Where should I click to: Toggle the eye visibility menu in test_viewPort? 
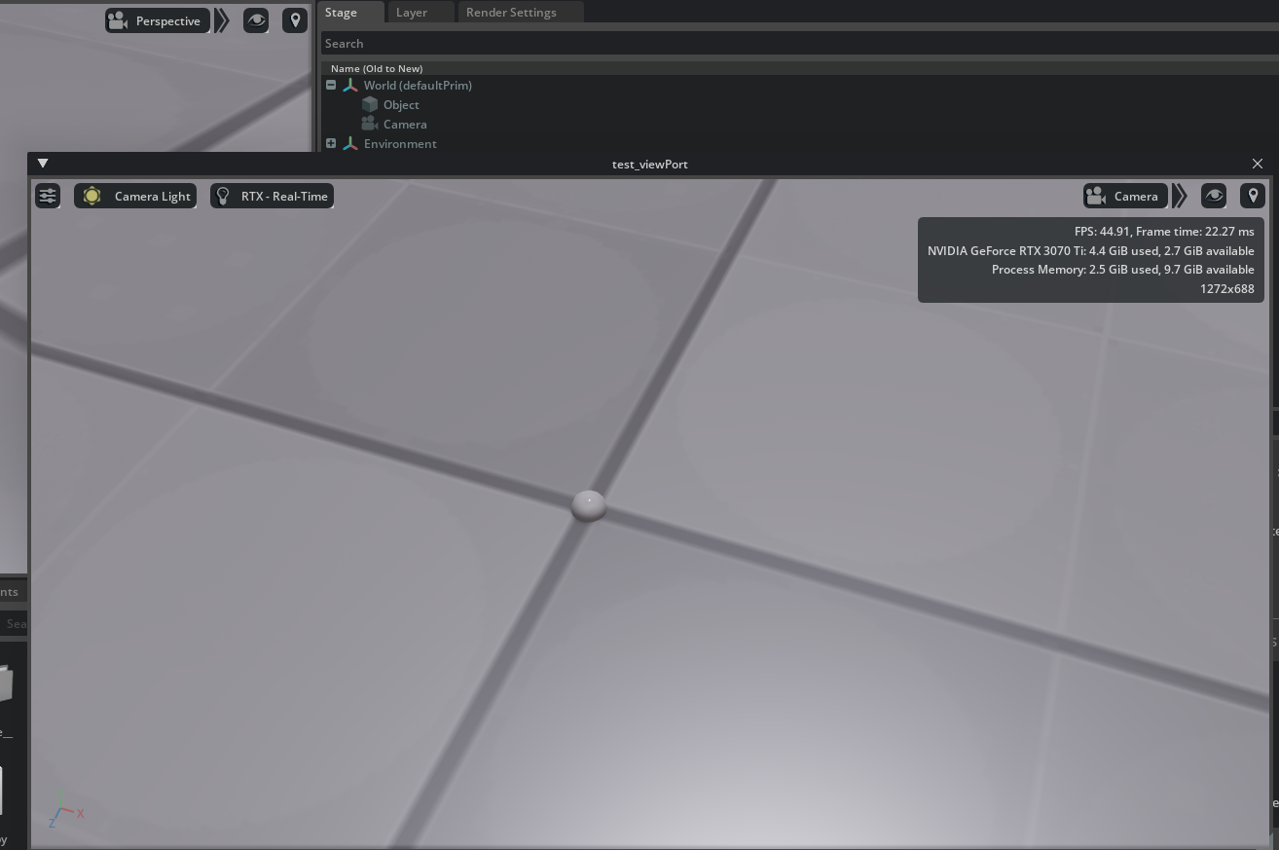point(1214,196)
